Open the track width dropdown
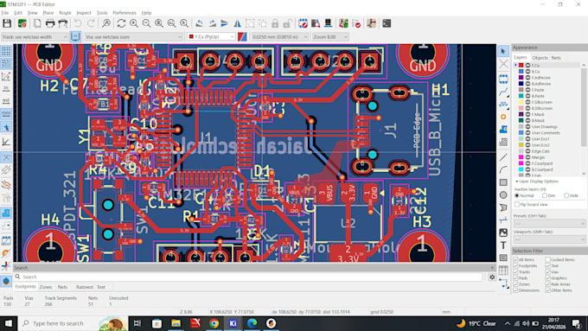Screen dimensions: 588x331 [x=35, y=37]
